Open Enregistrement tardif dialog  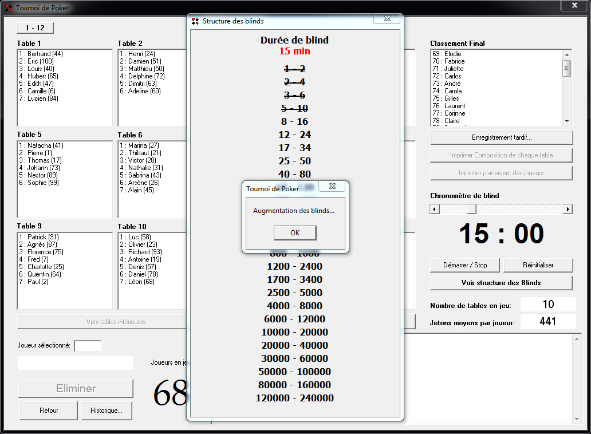[501, 137]
